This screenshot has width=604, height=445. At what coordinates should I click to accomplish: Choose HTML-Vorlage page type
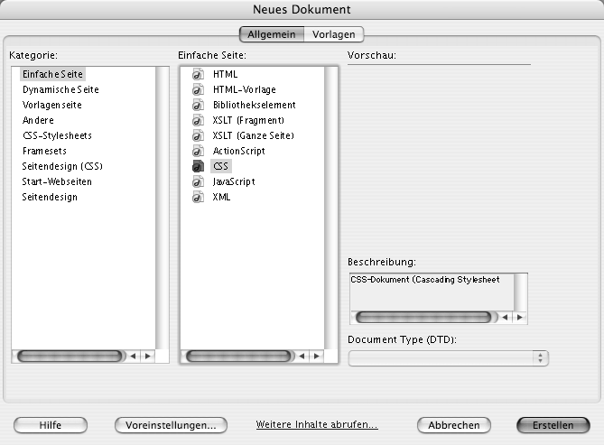coord(245,89)
